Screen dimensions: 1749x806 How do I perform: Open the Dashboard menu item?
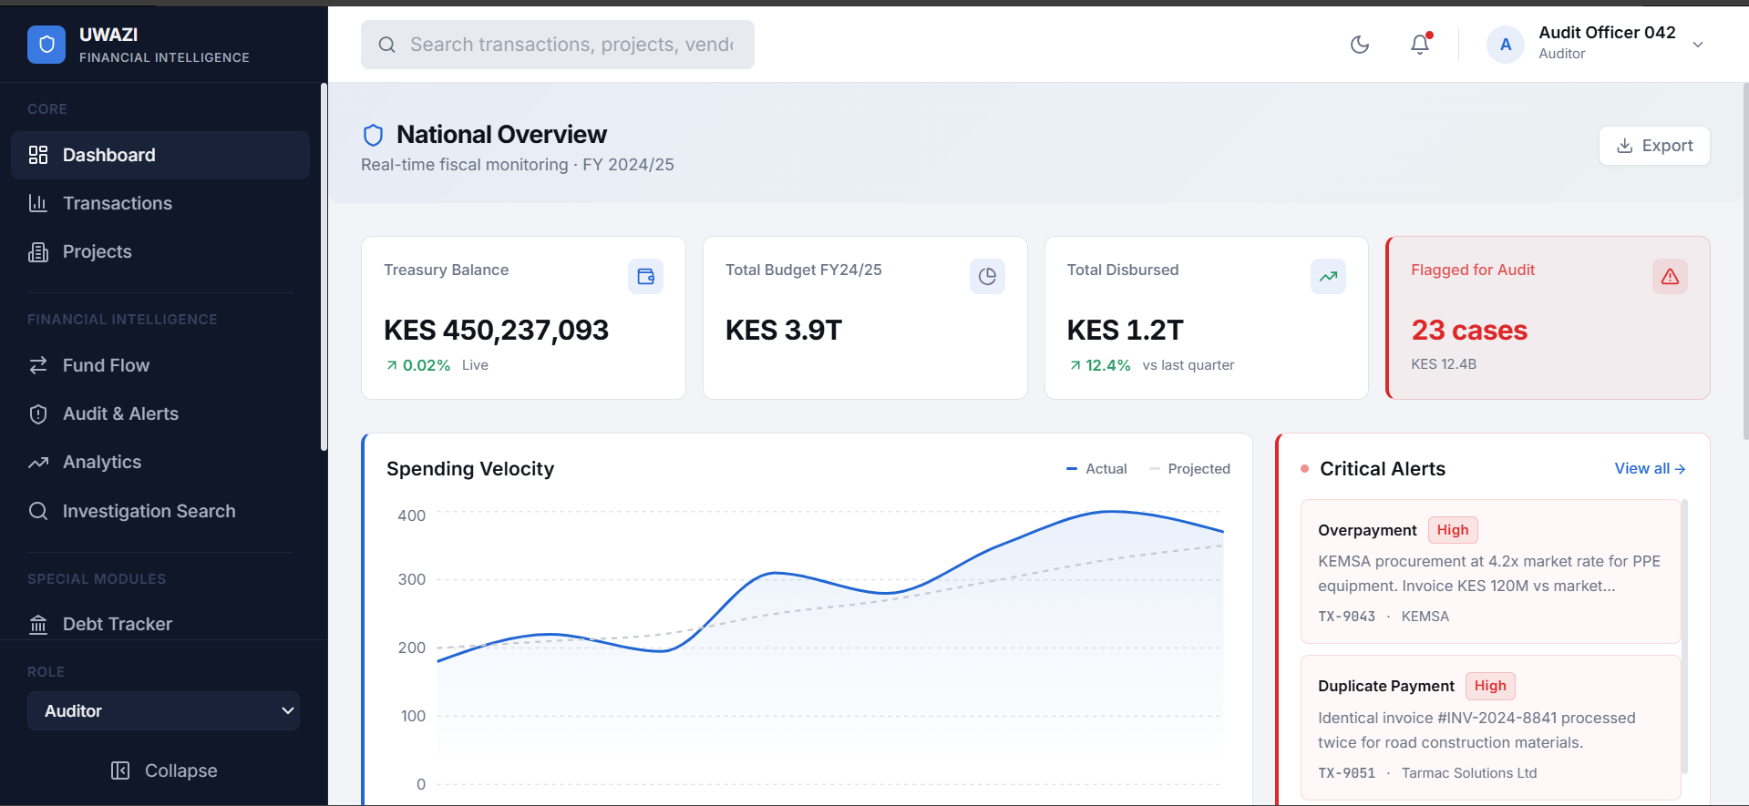[160, 155]
